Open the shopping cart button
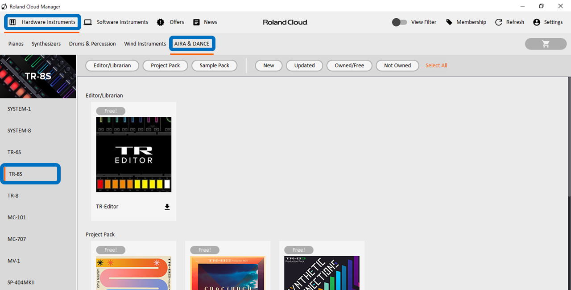 pyautogui.click(x=546, y=44)
